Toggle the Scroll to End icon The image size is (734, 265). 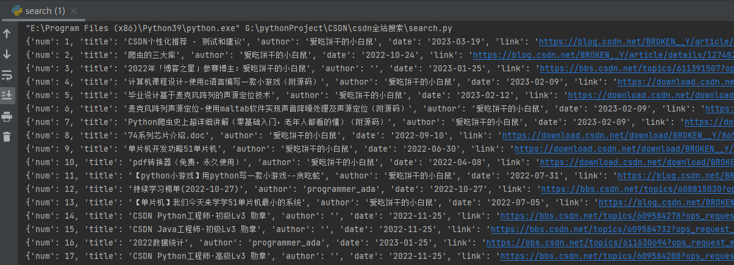coord(7,95)
